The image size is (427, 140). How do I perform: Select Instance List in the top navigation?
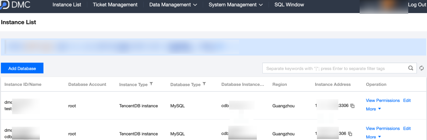pyautogui.click(x=67, y=5)
